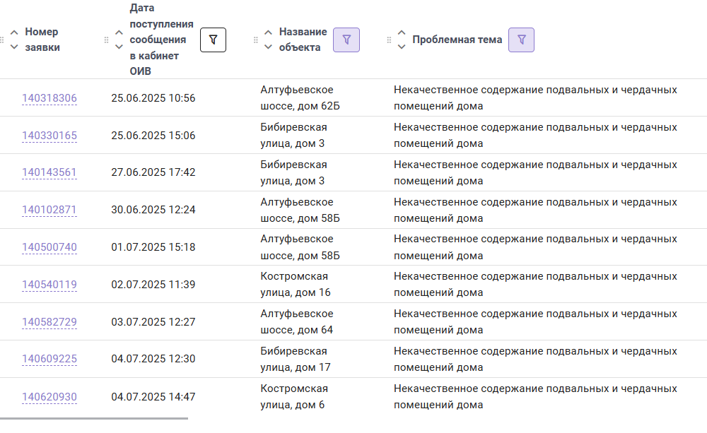The width and height of the screenshot is (707, 433).
Task: Open request 140500740
Action: coord(49,247)
